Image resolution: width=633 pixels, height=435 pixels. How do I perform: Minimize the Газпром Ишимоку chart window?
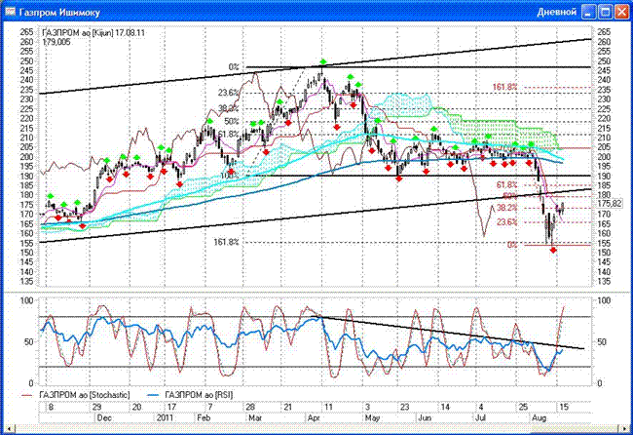click(588, 12)
